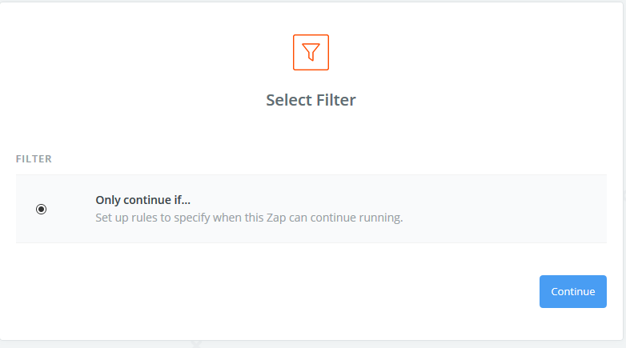This screenshot has height=348, width=626.
Task: Click the FILTER section label
Action: click(x=34, y=158)
